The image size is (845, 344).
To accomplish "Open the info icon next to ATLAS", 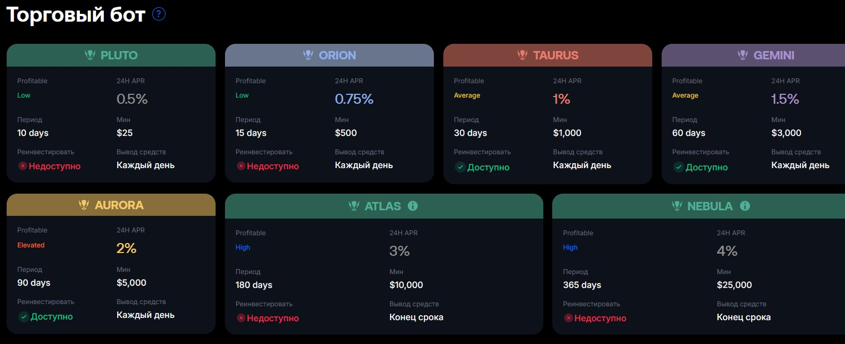I will coord(413,206).
